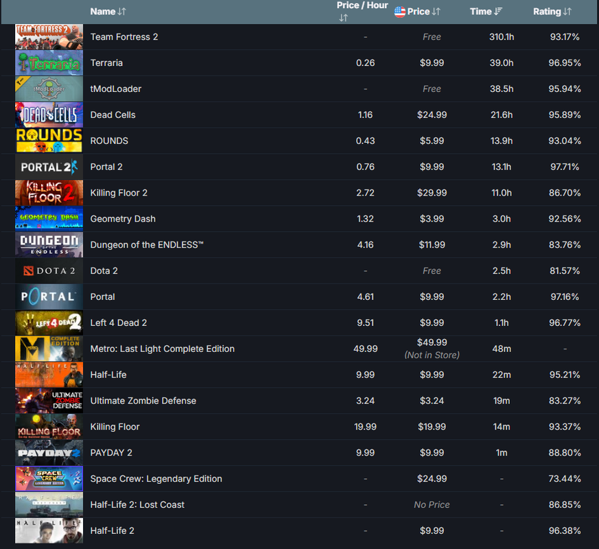Select the 96.38% Half-Life 2 rating
Screen dimensions: 599x549
[x=564, y=530]
